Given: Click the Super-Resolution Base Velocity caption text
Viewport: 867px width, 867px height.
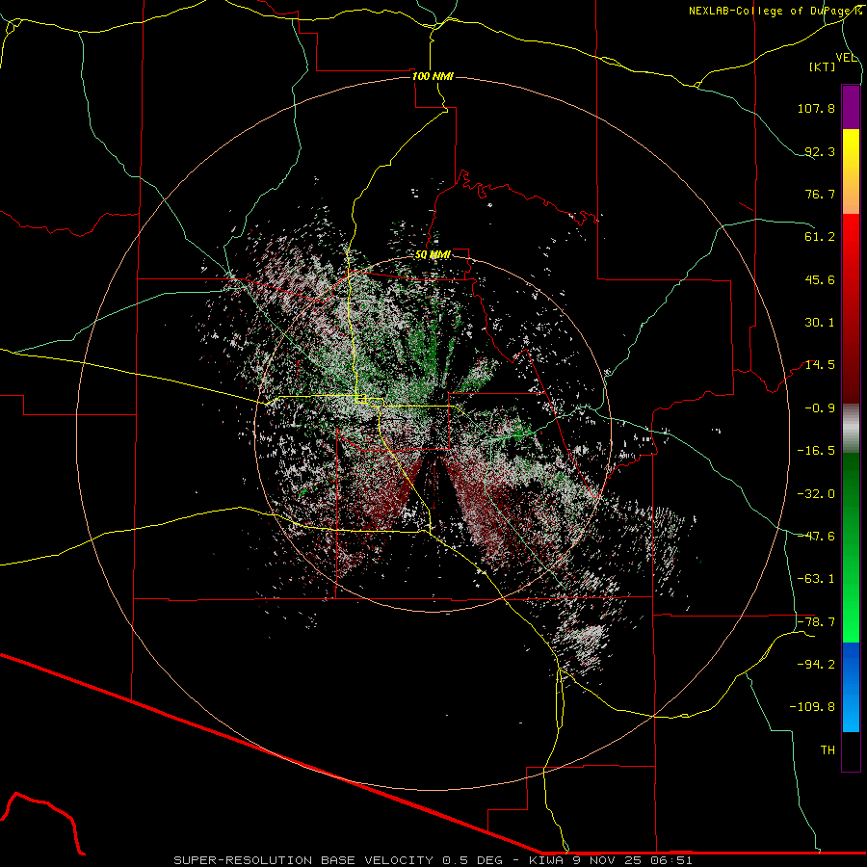Looking at the screenshot, I should point(433,860).
